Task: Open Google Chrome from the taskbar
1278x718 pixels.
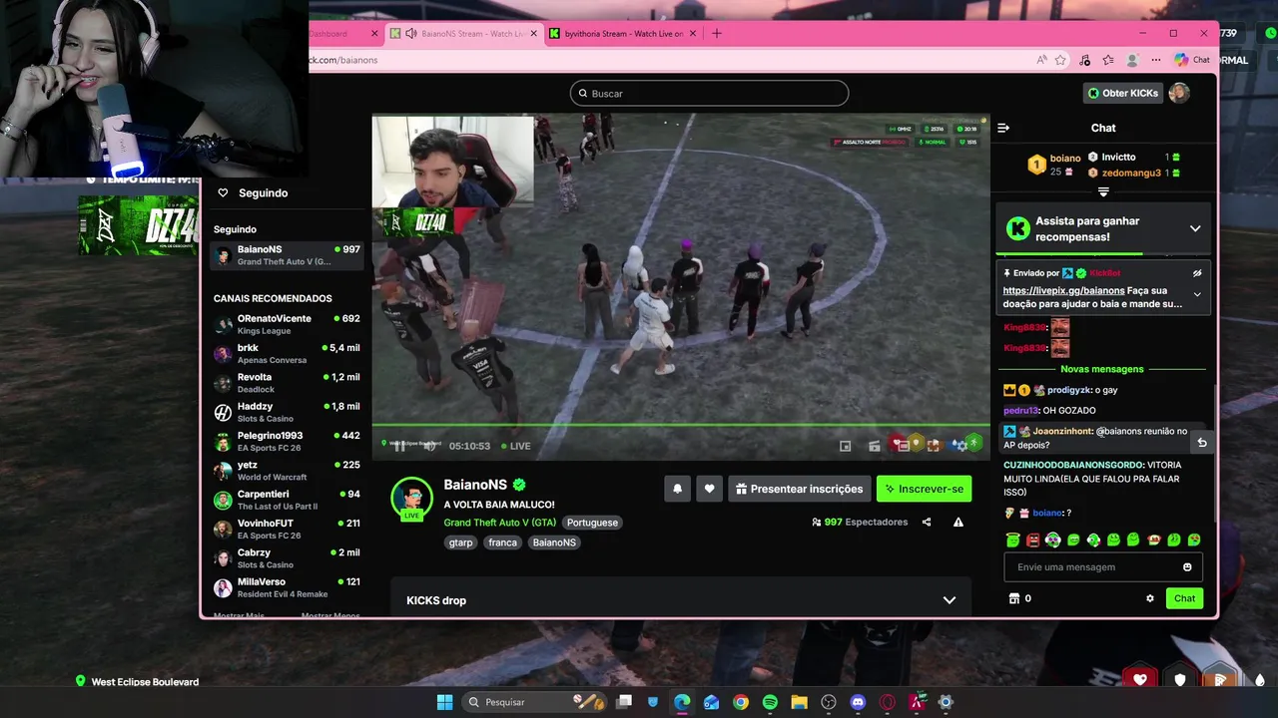Action: [x=741, y=702]
